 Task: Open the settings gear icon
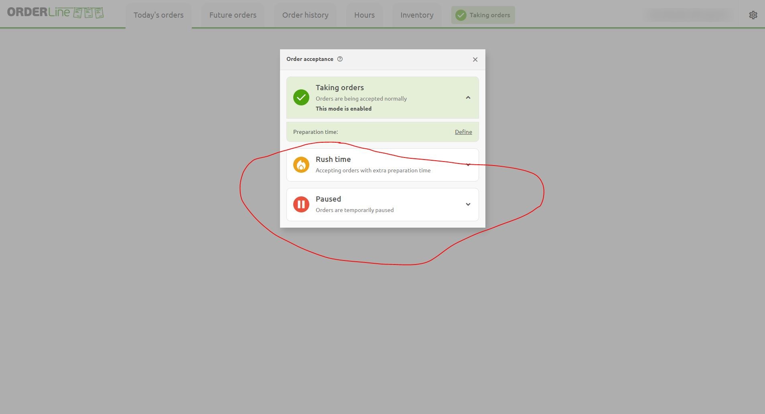(x=753, y=15)
